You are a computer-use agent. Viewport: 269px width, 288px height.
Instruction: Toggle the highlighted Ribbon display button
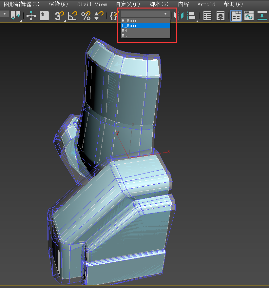[236, 15]
